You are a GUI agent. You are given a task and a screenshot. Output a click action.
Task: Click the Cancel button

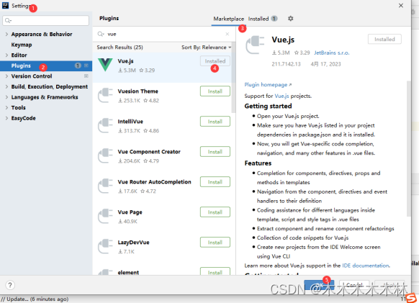pyautogui.click(x=354, y=285)
